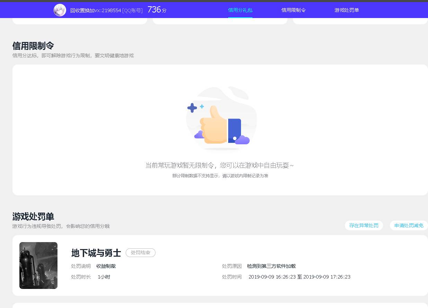Image resolution: width=428 pixels, height=308 pixels.
Task: Click the 地下城与勇士 game cover image
Action: 38,265
